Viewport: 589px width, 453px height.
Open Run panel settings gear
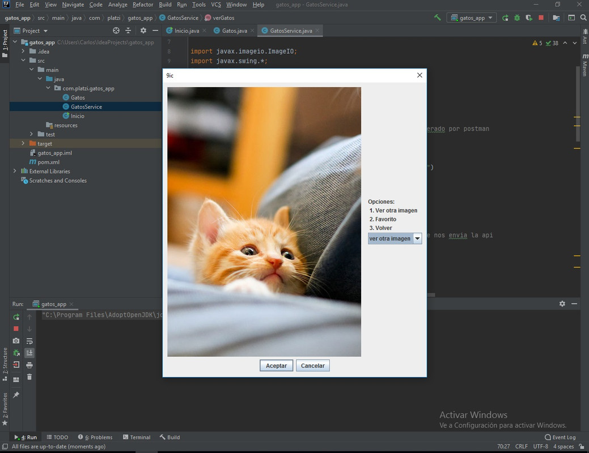pos(562,304)
